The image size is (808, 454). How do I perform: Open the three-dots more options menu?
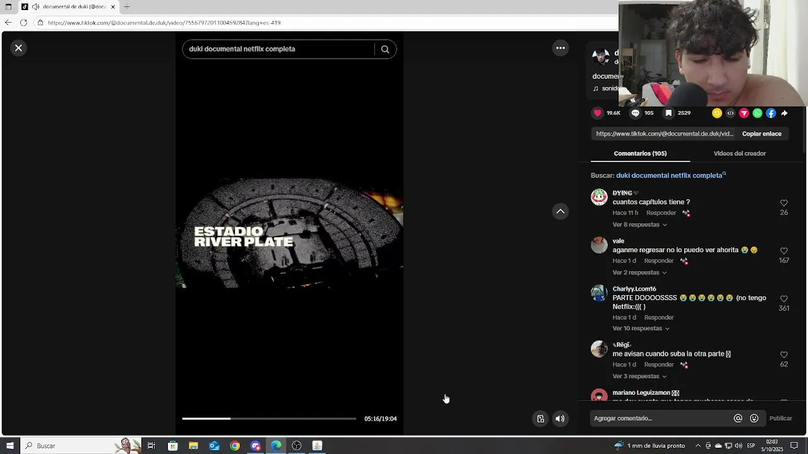pos(561,48)
